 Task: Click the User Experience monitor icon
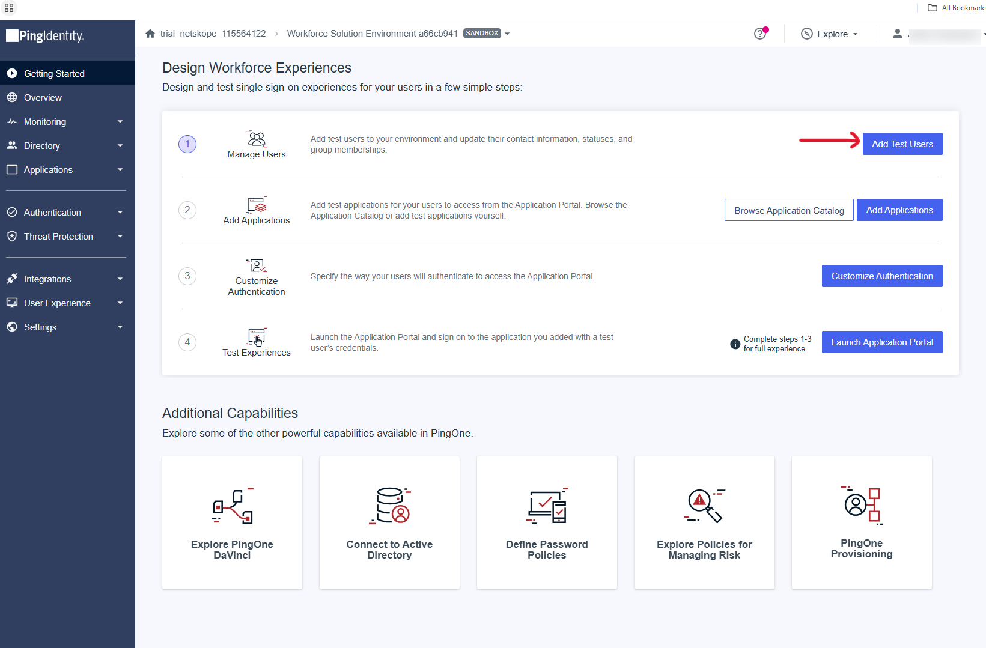pos(12,303)
